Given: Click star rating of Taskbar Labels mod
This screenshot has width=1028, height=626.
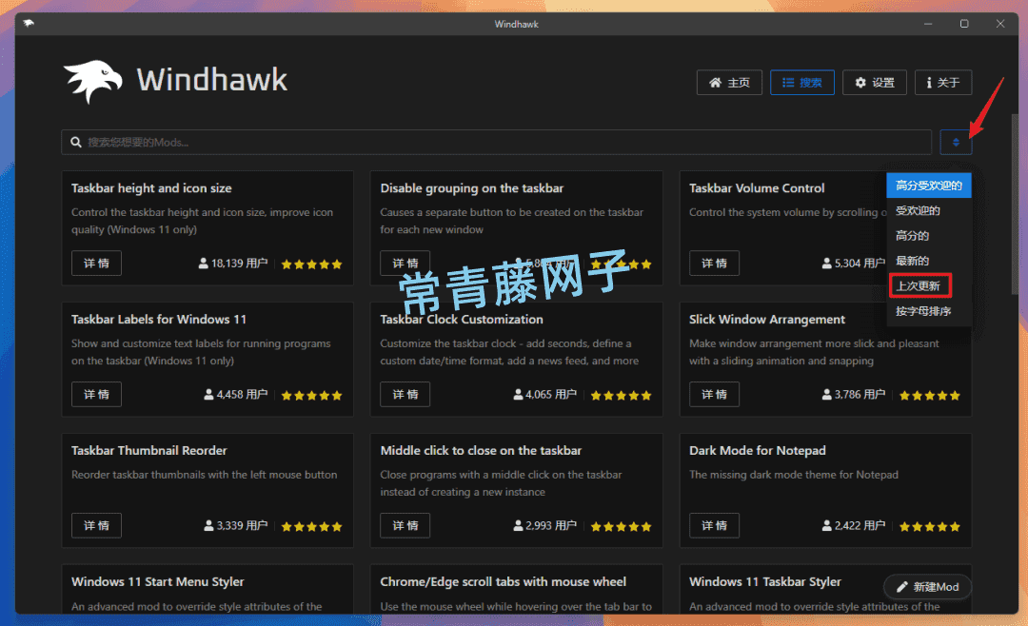Looking at the screenshot, I should click(x=311, y=395).
